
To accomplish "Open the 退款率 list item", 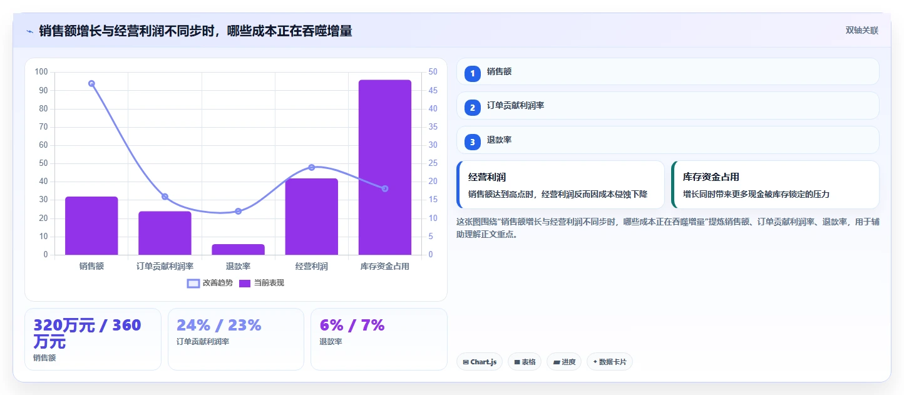I will click(x=668, y=140).
